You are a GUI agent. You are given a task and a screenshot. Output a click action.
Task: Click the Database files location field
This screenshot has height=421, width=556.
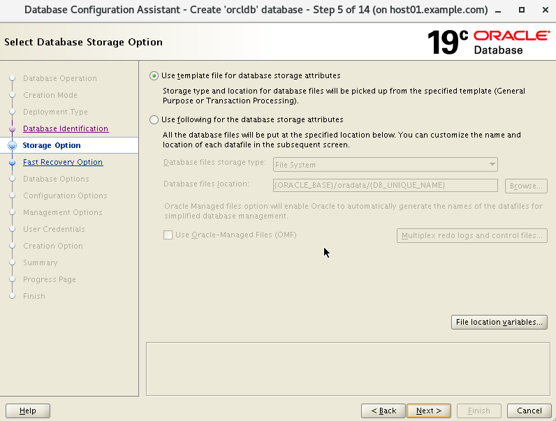tap(385, 185)
